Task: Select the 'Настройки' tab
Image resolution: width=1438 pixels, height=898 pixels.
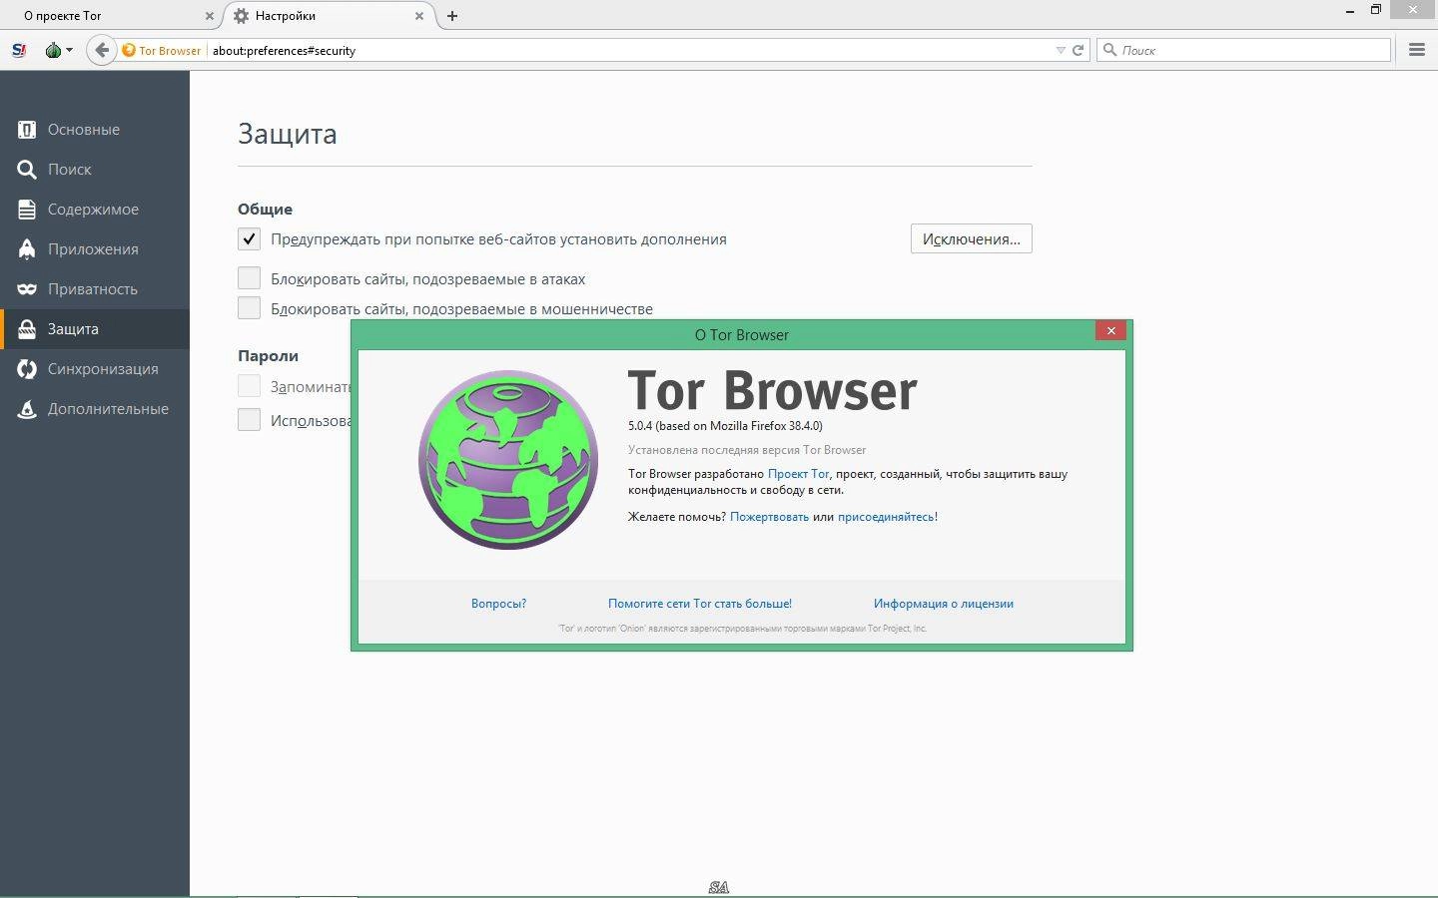Action: 330,16
